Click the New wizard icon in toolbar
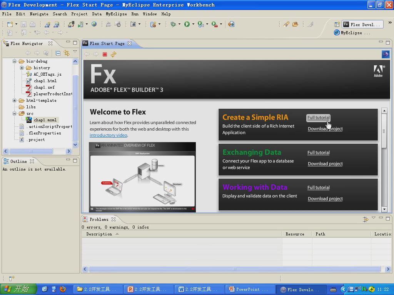 tap(10, 24)
